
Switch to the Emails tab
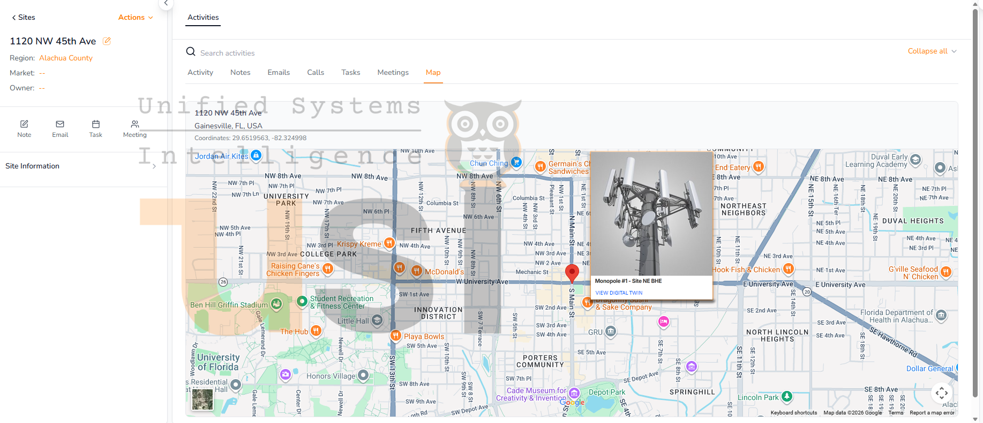pos(279,73)
